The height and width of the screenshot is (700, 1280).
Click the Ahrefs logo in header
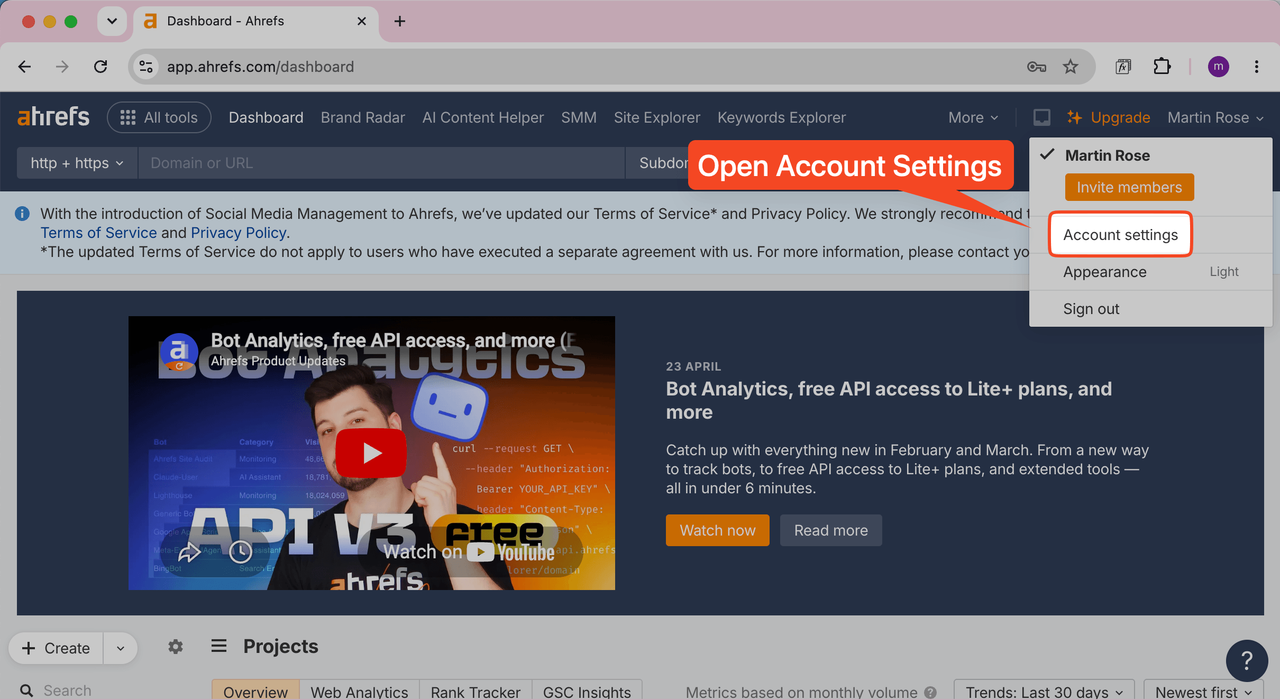53,117
